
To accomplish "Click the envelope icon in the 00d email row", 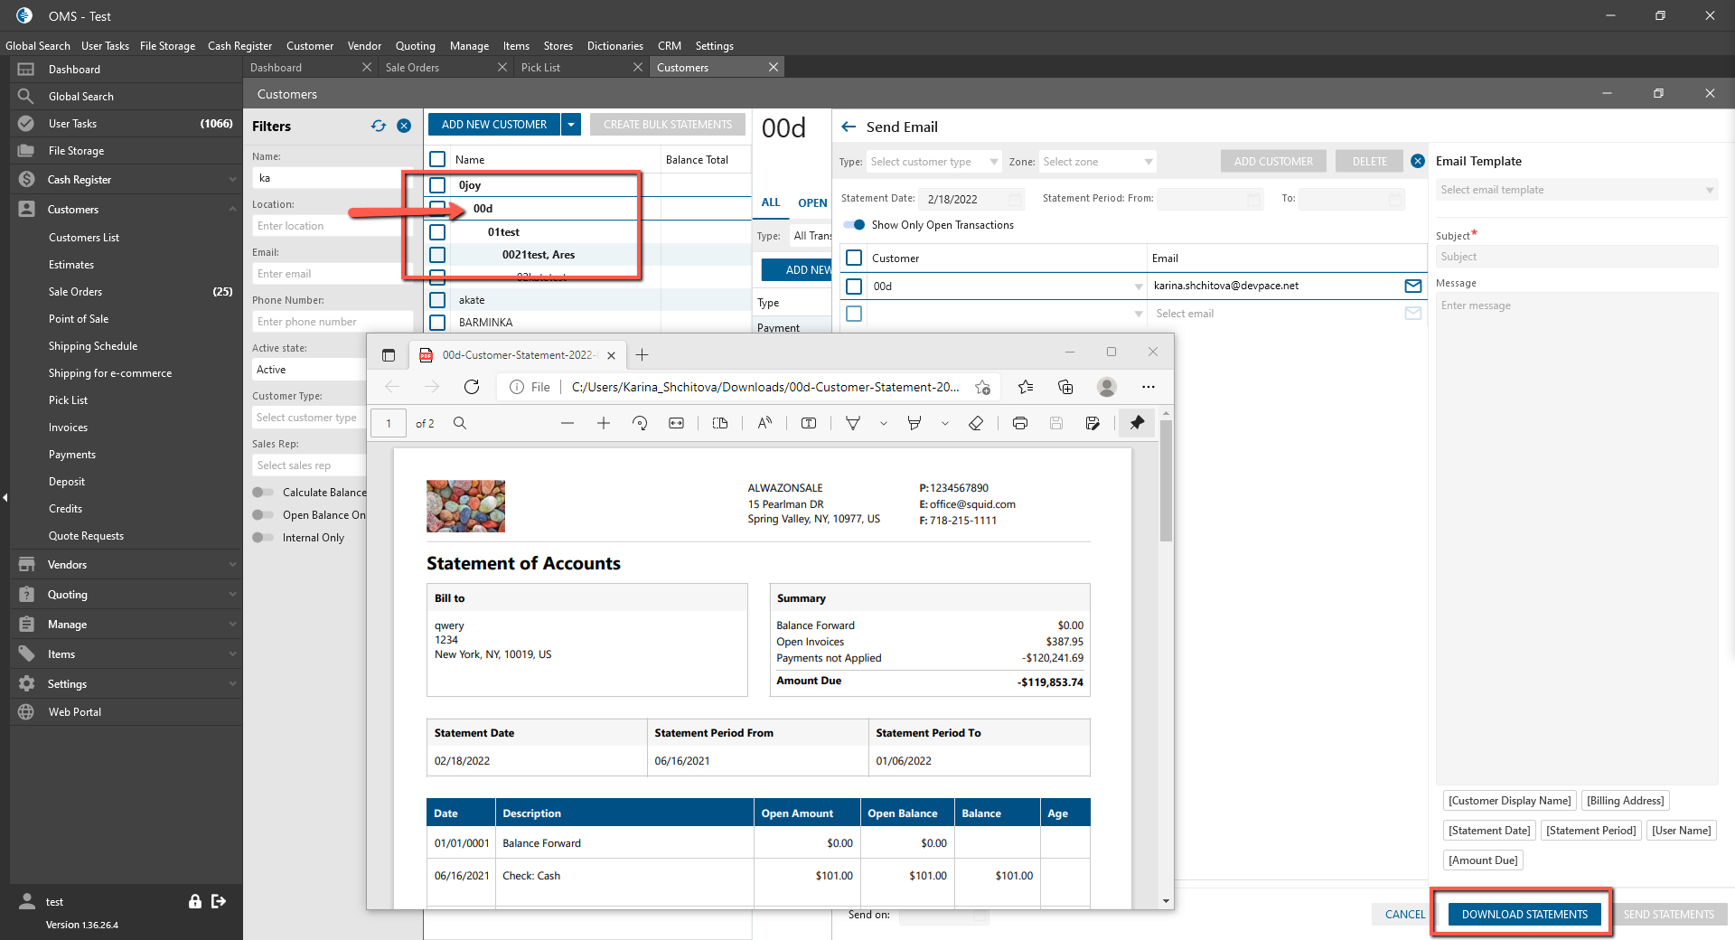I will (1413, 286).
